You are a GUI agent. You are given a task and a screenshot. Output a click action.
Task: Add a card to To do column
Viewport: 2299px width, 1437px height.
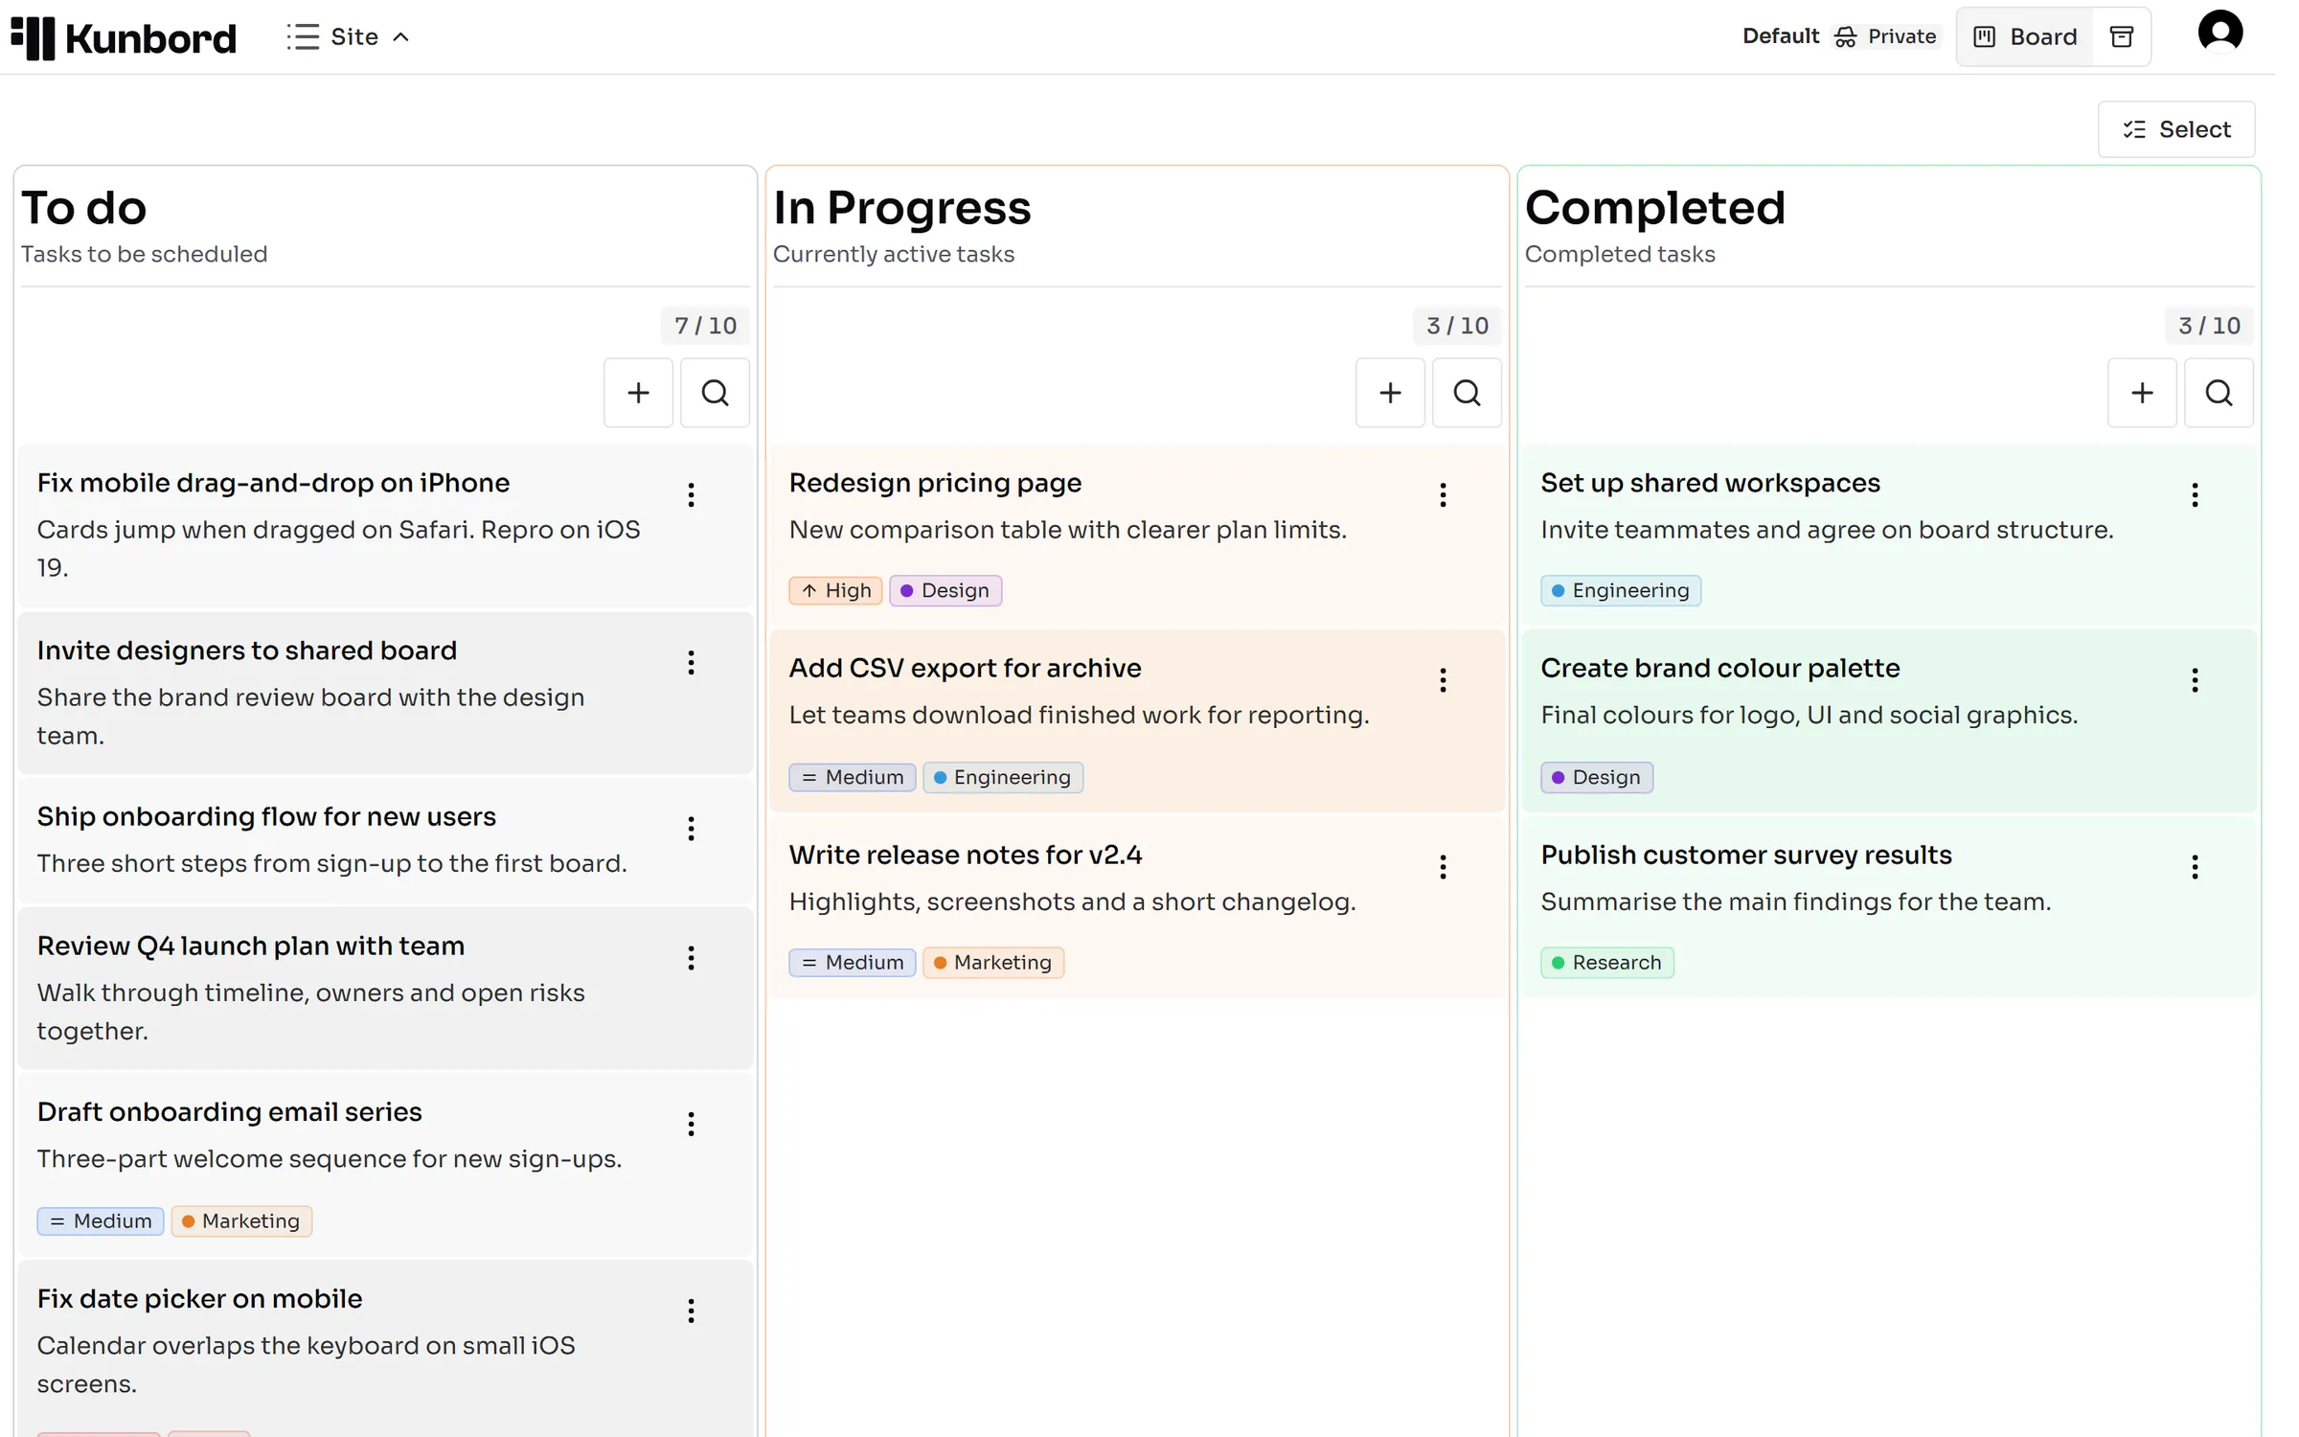[638, 393]
